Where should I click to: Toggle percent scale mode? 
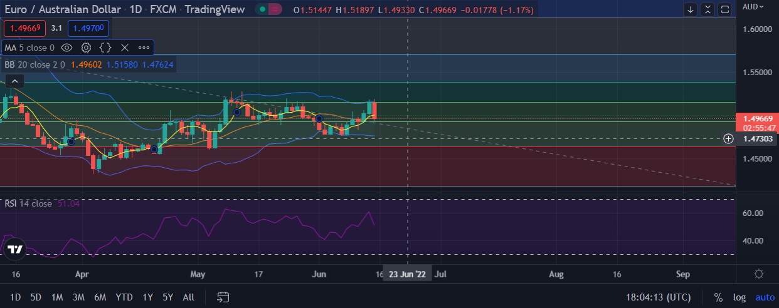pyautogui.click(x=718, y=297)
